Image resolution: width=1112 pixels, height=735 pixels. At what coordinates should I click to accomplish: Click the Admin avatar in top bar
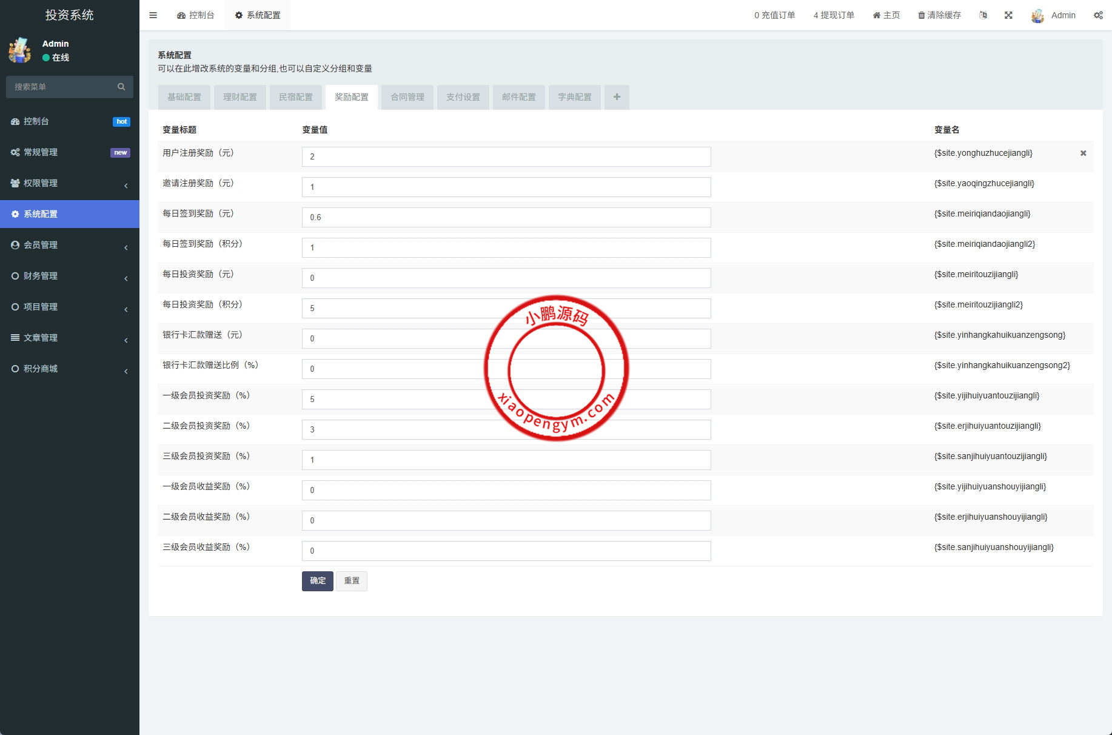pyautogui.click(x=1037, y=16)
